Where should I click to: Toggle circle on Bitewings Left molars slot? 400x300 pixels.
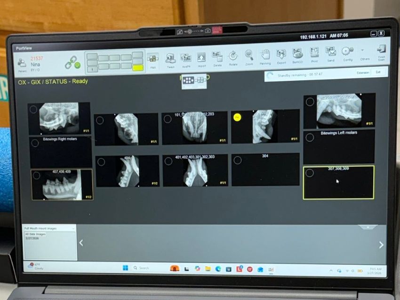coord(310,138)
